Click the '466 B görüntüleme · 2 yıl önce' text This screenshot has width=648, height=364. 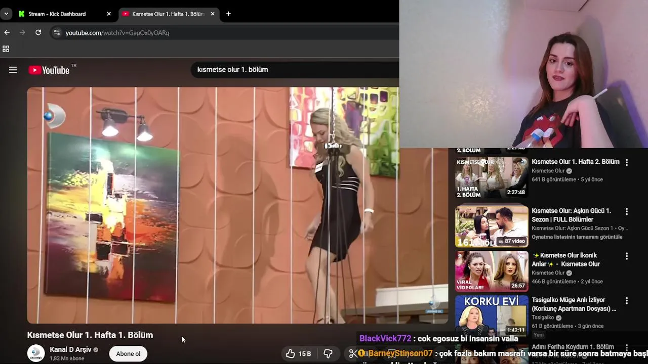567,282
